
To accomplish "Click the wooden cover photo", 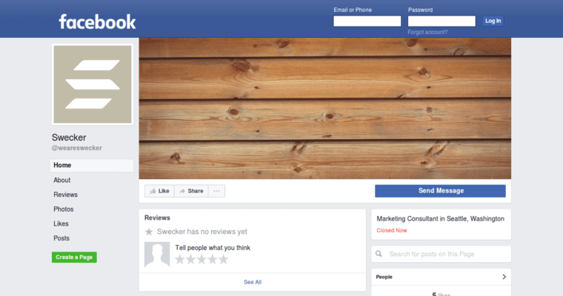I will pyautogui.click(x=324, y=108).
